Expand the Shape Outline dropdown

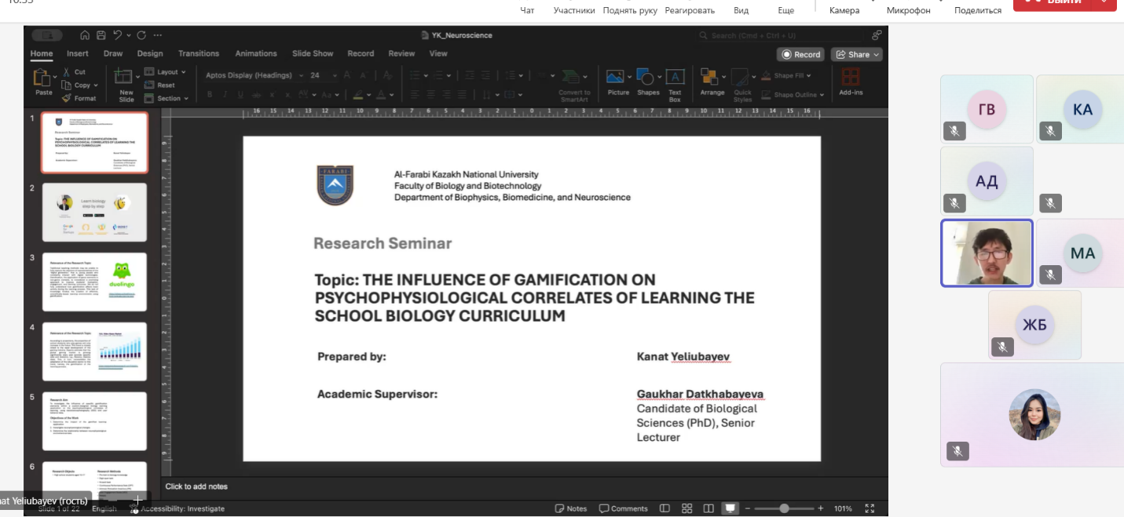click(793, 95)
